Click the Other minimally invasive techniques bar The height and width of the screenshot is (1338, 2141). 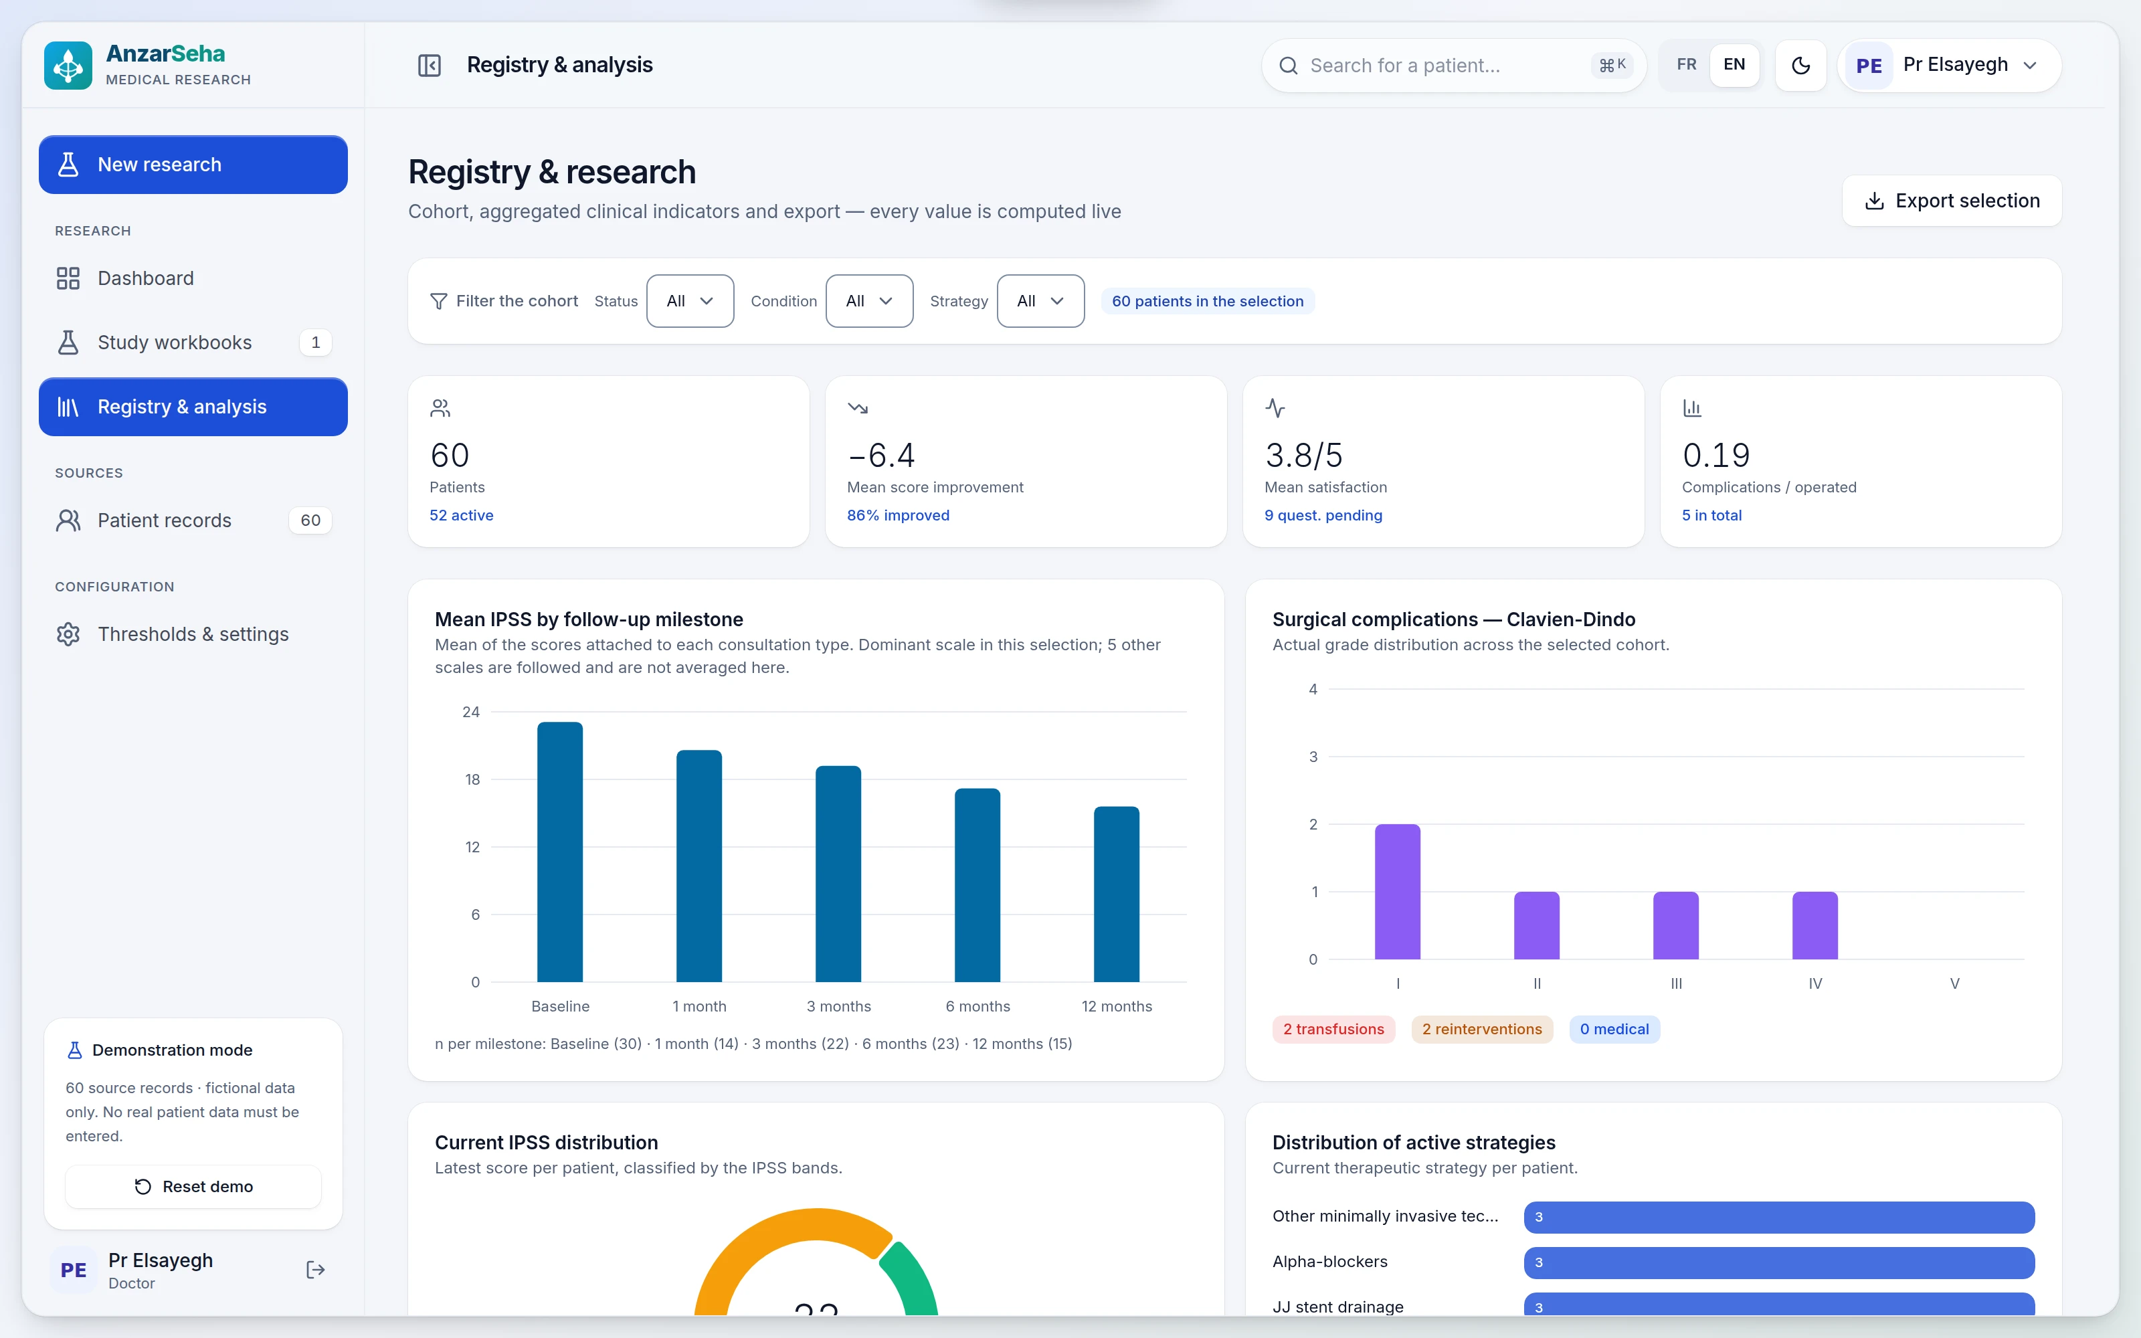pyautogui.click(x=1779, y=1217)
